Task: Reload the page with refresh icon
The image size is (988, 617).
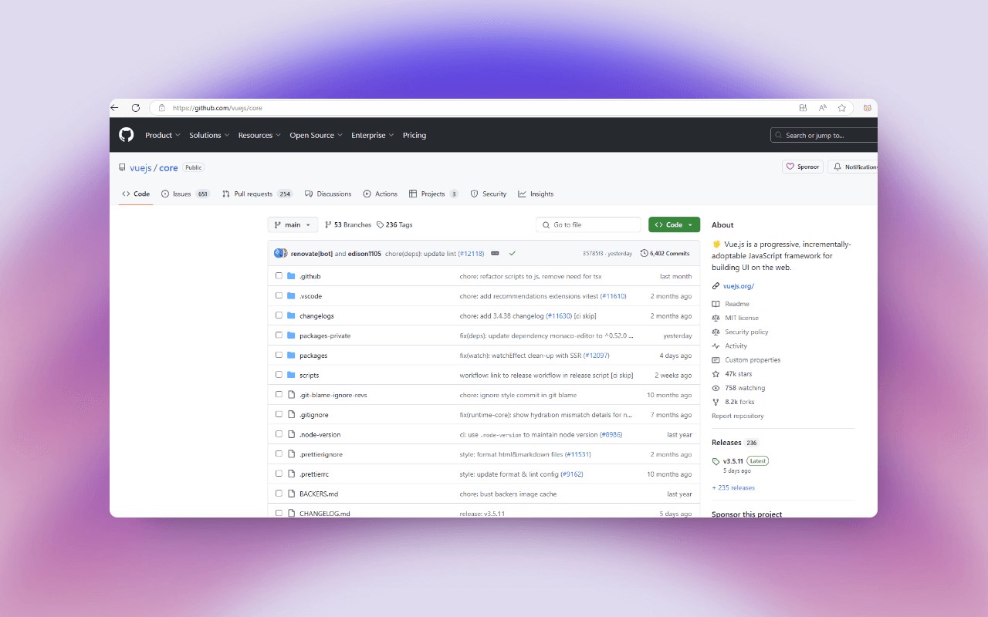Action: (x=136, y=108)
